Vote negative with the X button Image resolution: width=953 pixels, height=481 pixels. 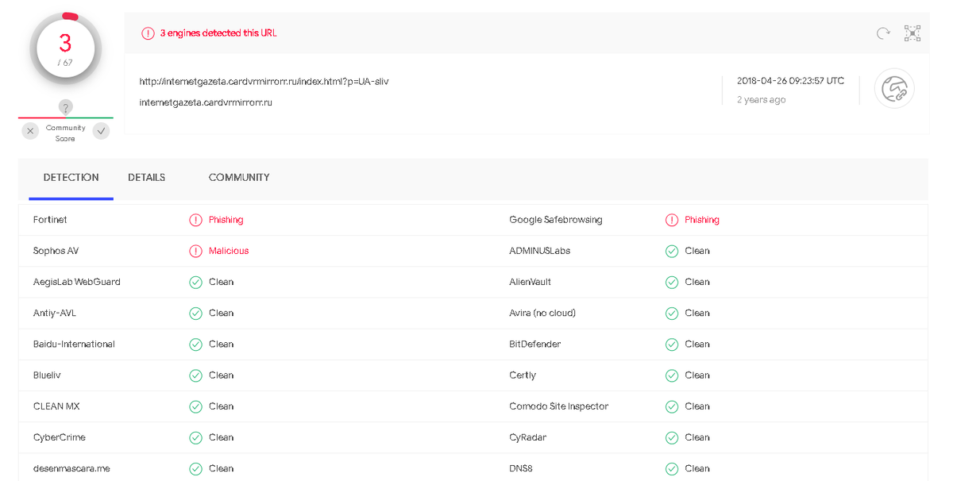click(30, 132)
